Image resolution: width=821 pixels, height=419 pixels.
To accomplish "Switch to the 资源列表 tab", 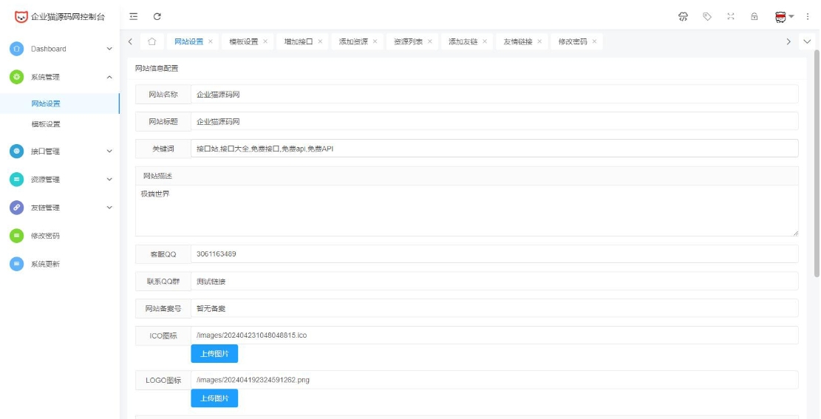I will [x=408, y=42].
